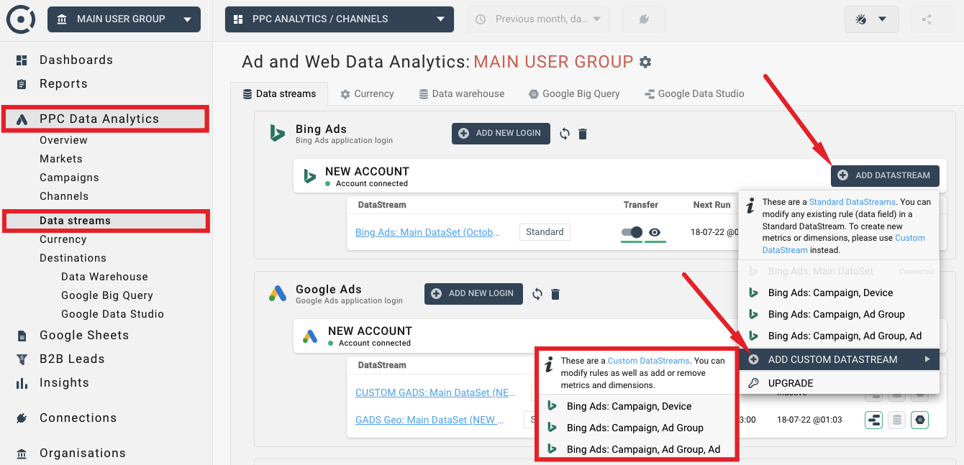964x465 pixels.
Task: Open settings gear beside MAIN USER GROUP title
Action: 645,62
